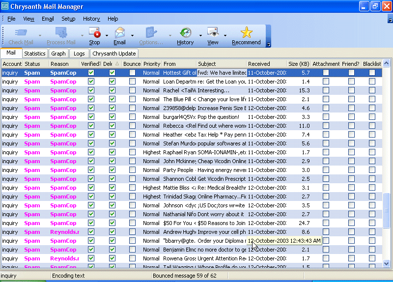Image resolution: width=393 pixels, height=282 pixels.
Task: Click the scroll up arrow of mail list
Action: point(386,63)
